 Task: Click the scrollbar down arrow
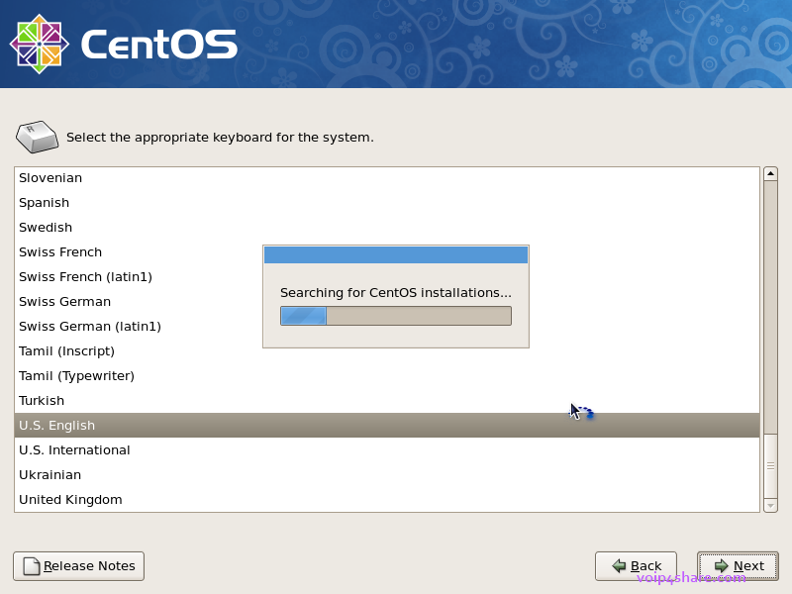[x=771, y=505]
